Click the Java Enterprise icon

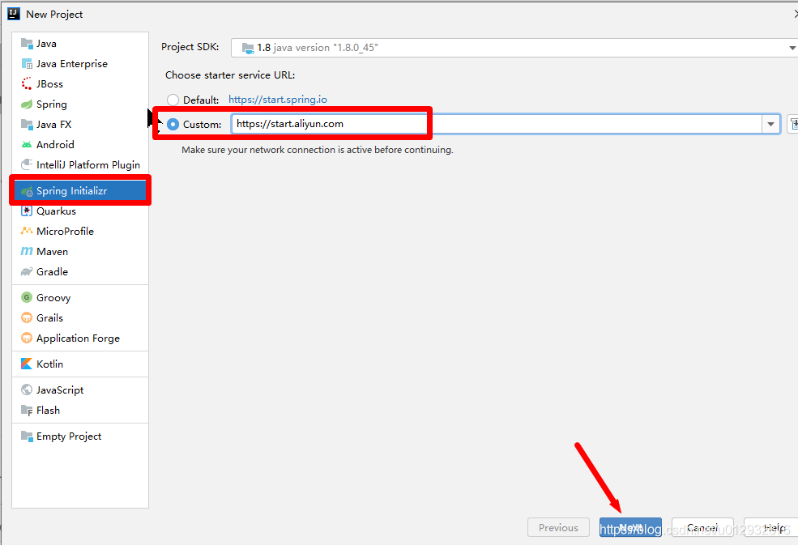point(27,64)
